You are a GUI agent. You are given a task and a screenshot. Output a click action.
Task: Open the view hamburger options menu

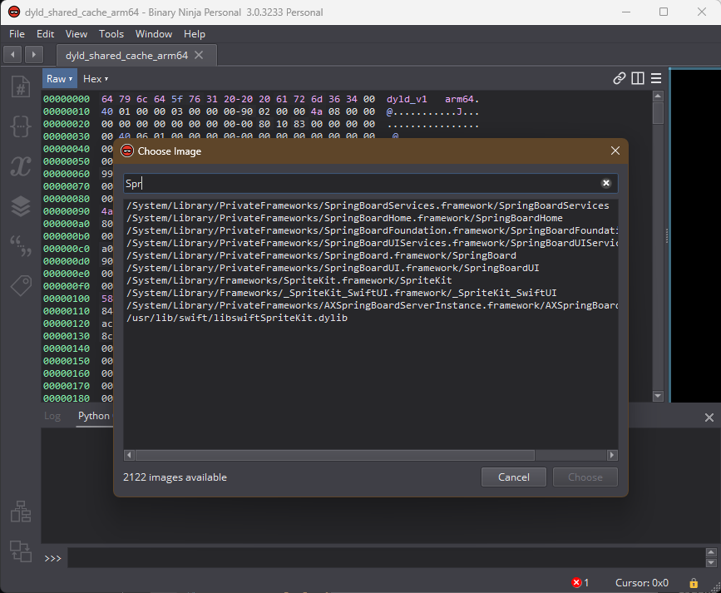[x=656, y=79]
